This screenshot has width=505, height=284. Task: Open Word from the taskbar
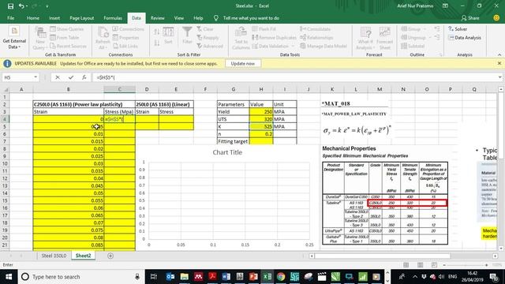pyautogui.click(x=226, y=277)
